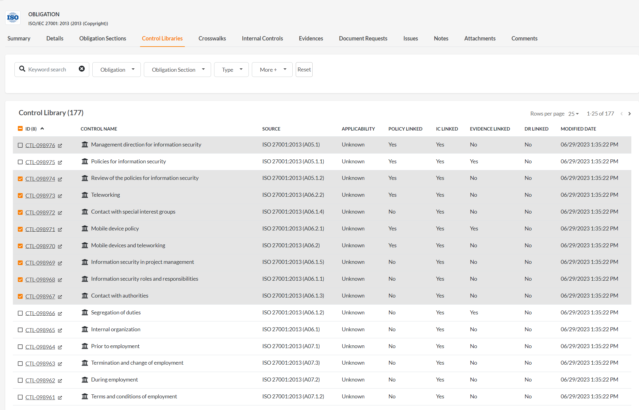The width and height of the screenshot is (639, 410).
Task: Open the Obligation Section dropdown
Action: coord(177,70)
